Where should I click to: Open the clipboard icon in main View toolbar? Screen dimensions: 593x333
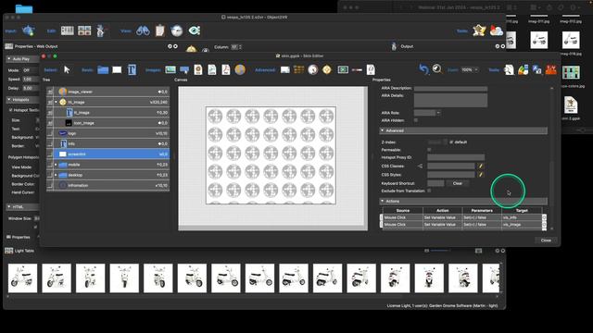click(160, 31)
